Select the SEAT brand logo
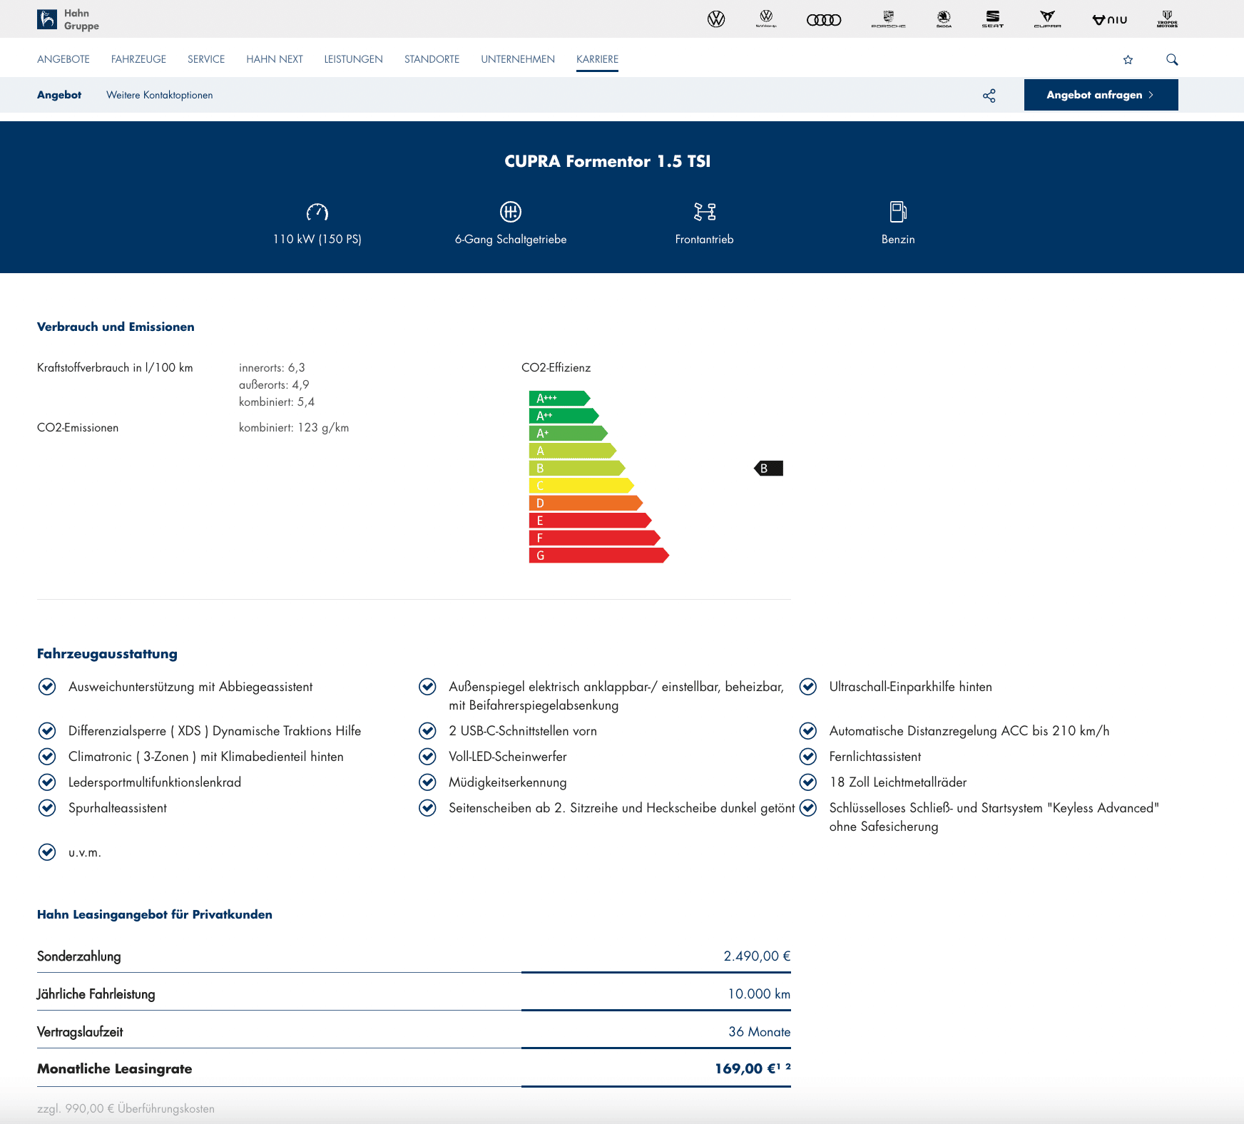The height and width of the screenshot is (1124, 1244). (x=993, y=19)
